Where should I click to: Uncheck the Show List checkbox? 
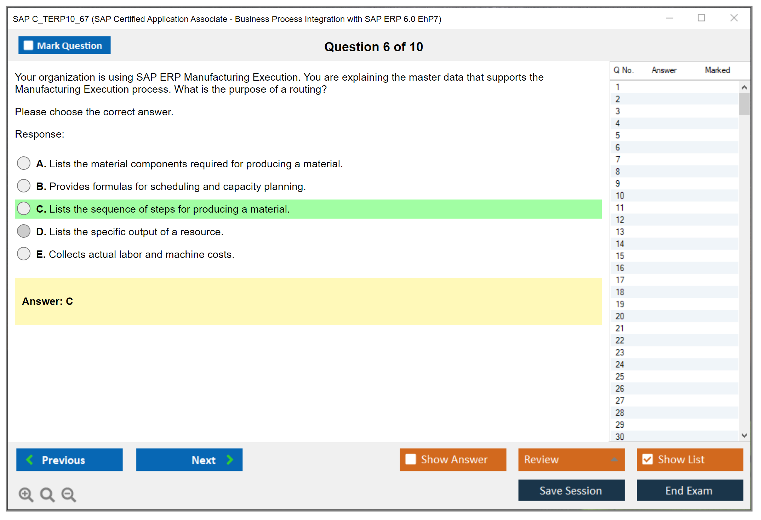(647, 460)
